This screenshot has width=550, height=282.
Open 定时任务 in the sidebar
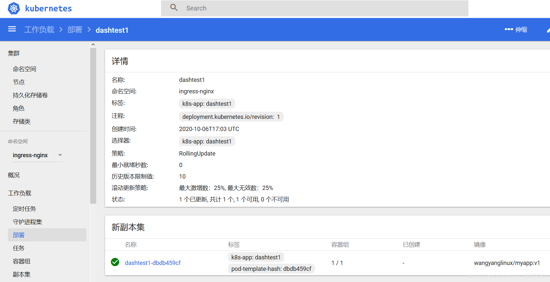[x=24, y=209]
